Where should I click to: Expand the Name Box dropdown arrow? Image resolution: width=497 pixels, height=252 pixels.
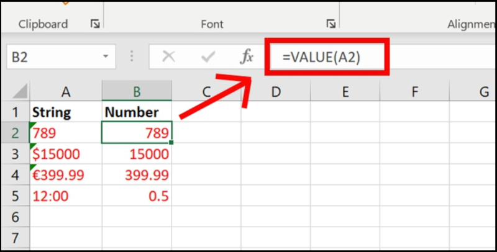105,57
